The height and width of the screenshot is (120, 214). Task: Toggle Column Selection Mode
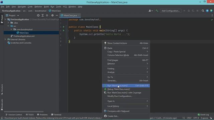126,55
